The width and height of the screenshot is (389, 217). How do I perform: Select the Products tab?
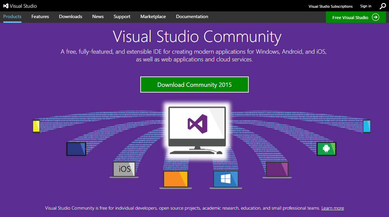[x=12, y=17]
